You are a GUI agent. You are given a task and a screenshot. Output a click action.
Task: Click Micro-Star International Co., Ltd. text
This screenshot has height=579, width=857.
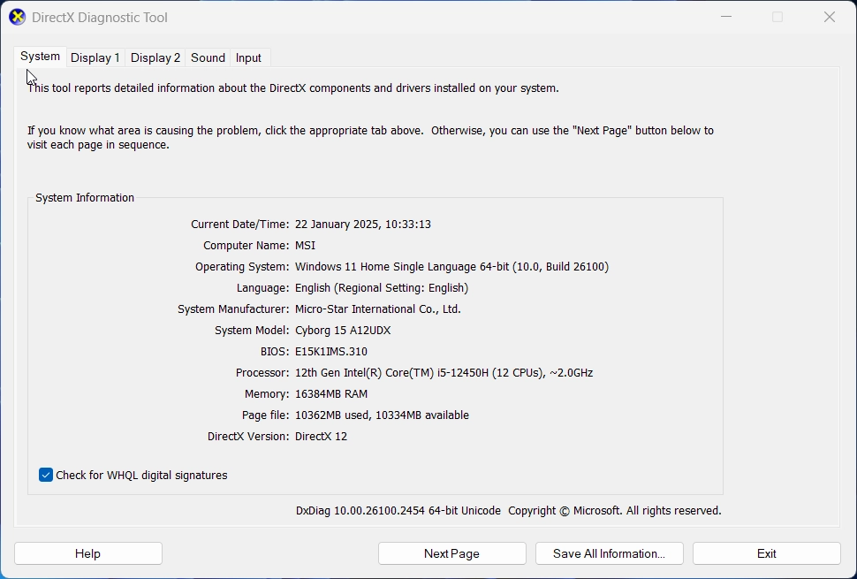coord(377,309)
